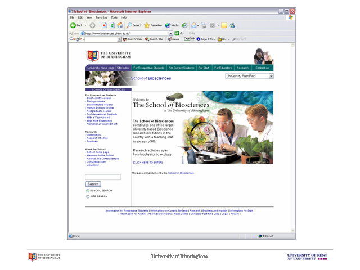
Task: Open the Edit menu
Action: [x=80, y=17]
